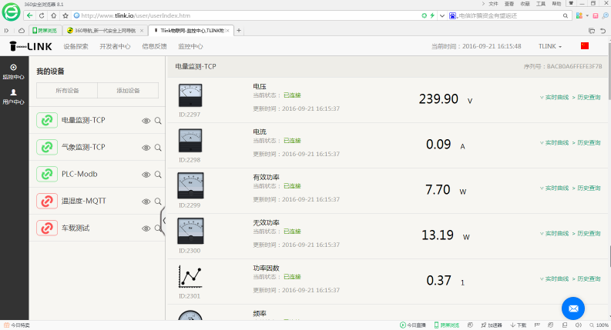The width and height of the screenshot is (611, 330).
Task: Click the 监控中心 sidebar icon
Action: (13, 72)
